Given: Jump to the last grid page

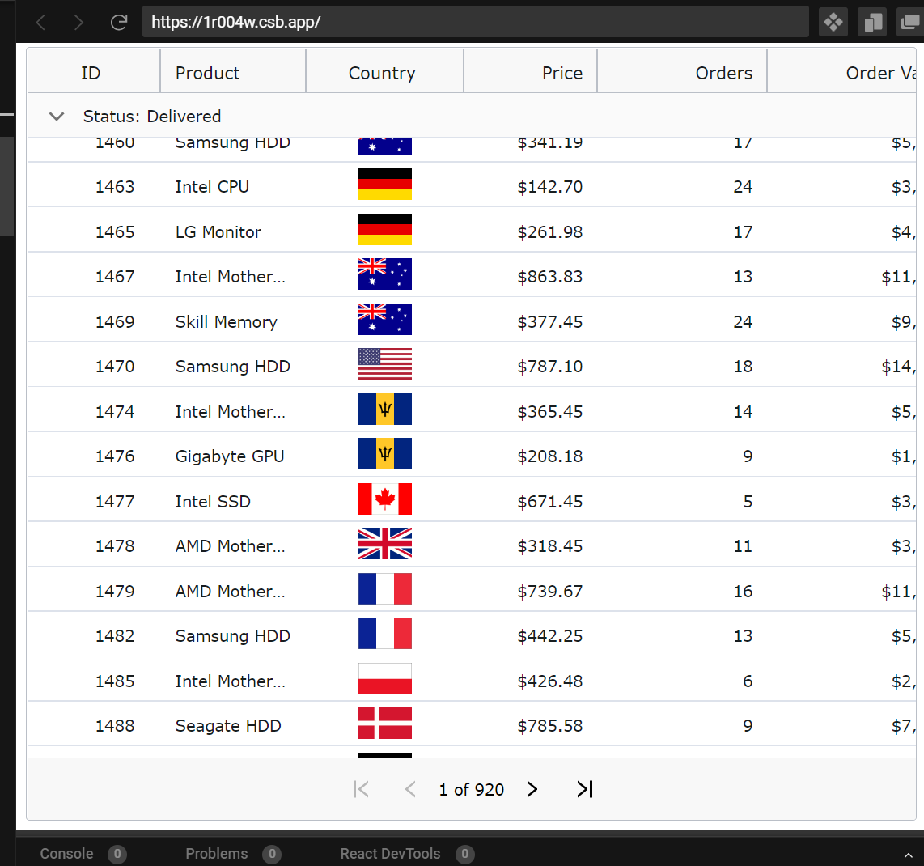Looking at the screenshot, I should (x=584, y=789).
